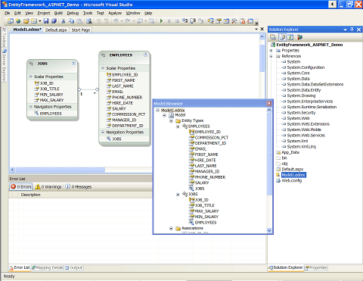Toggle the 0 Errors filter button

[x=21, y=186]
